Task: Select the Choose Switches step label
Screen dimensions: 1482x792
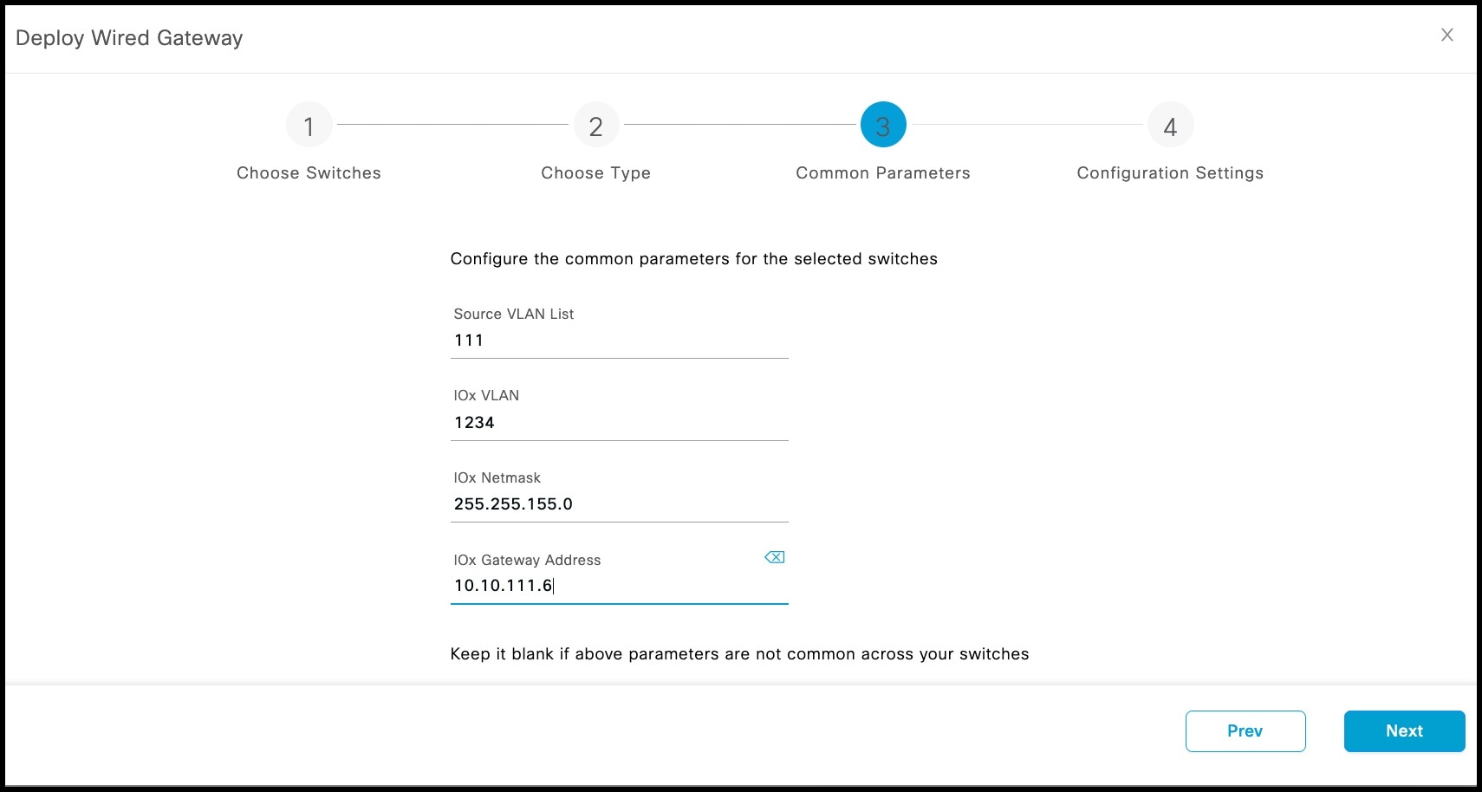Action: click(x=309, y=172)
